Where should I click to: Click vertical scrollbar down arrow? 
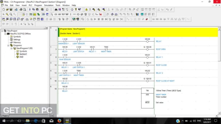click(x=219, y=113)
